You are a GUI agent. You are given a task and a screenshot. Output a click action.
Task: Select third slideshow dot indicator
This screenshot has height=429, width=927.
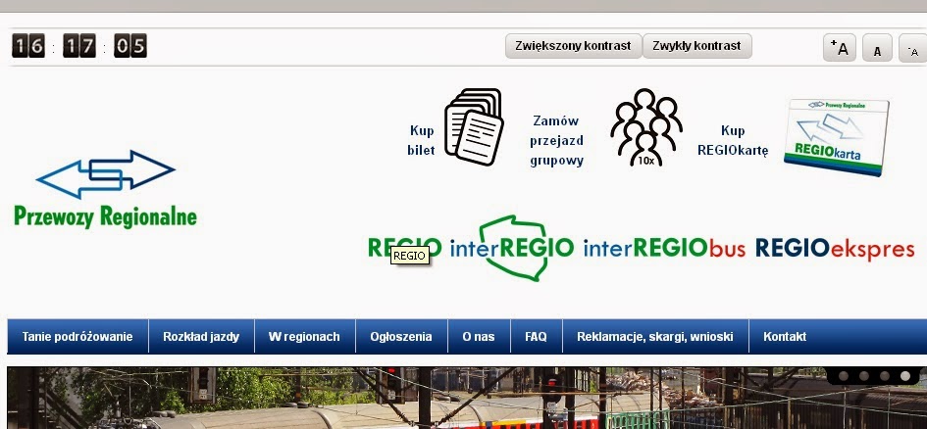point(885,376)
